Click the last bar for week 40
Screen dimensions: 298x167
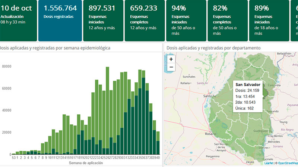click(x=158, y=143)
